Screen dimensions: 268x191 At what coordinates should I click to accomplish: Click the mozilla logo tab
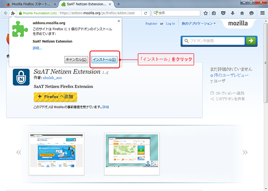[238, 23]
